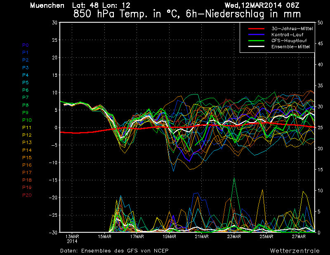Click the -15 value on temperature axis

click(x=53, y=180)
